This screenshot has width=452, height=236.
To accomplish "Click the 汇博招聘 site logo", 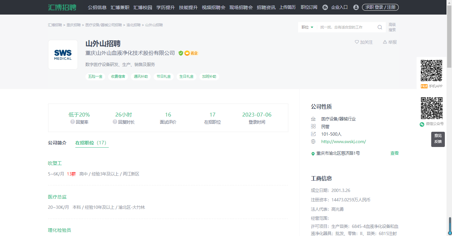I will coord(63,7).
